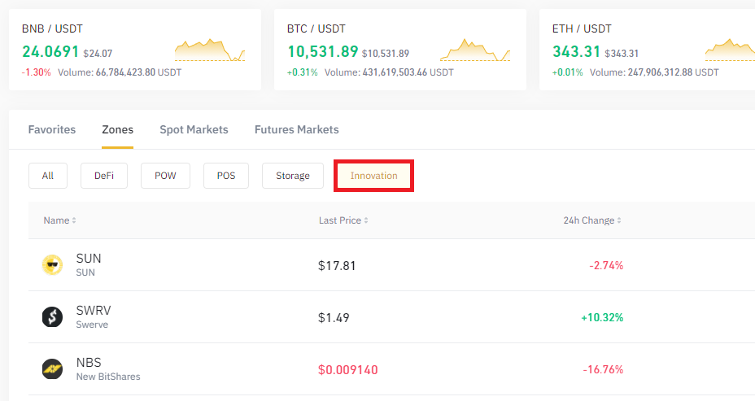
Task: Select the All zone filter
Action: (48, 176)
